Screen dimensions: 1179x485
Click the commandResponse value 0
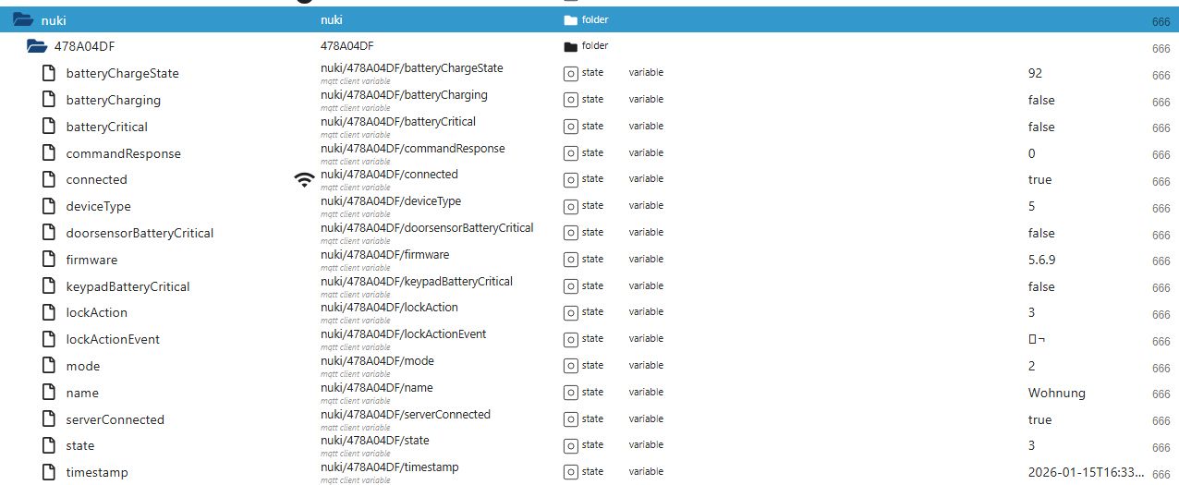pos(1031,153)
